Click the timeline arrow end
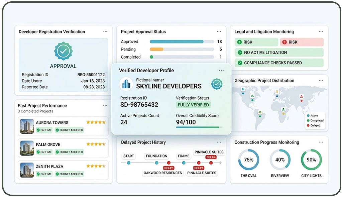This screenshot has height=197, width=343. coord(220,163)
